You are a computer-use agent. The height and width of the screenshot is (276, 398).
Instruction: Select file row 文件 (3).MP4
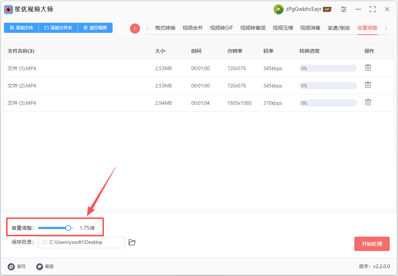tap(199, 103)
